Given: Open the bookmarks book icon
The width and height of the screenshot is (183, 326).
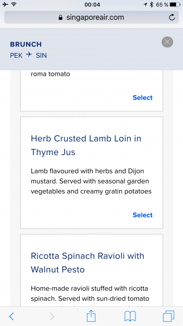Looking at the screenshot, I should pyautogui.click(x=130, y=316).
